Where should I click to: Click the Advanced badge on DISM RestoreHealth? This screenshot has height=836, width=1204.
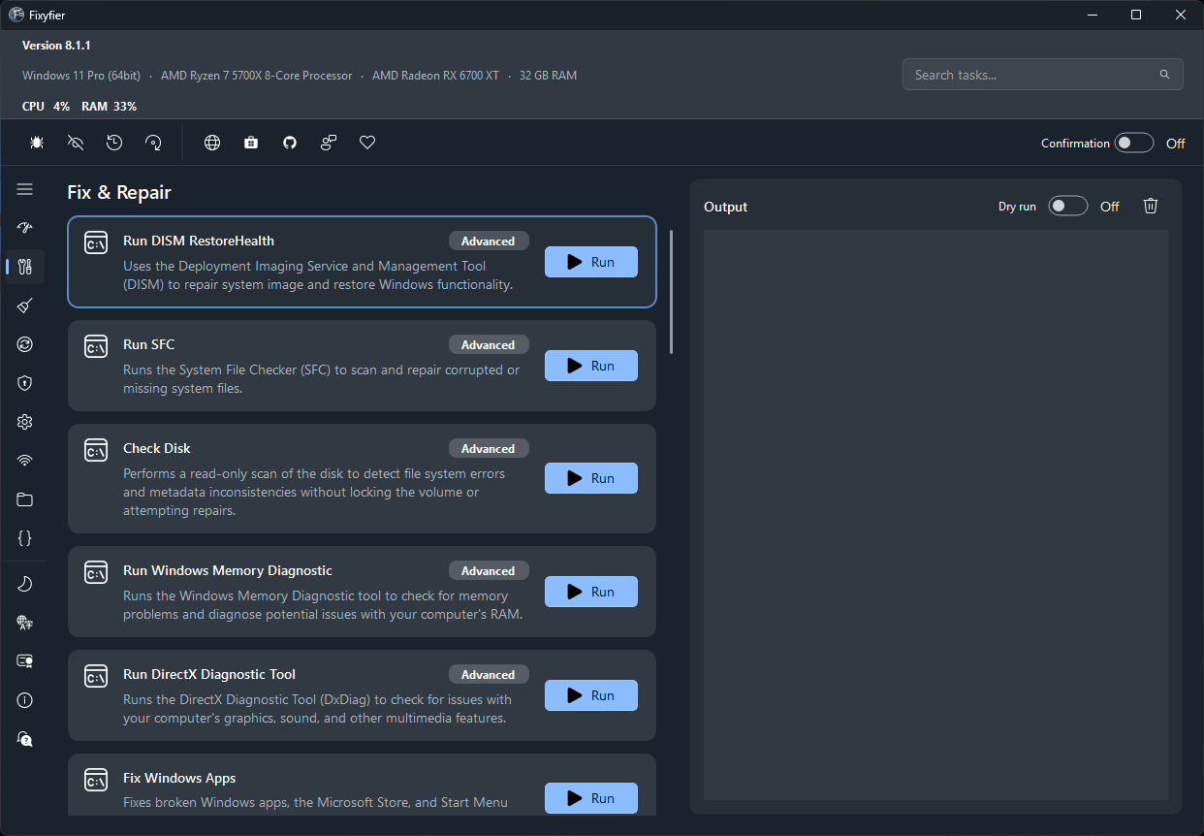coord(489,241)
